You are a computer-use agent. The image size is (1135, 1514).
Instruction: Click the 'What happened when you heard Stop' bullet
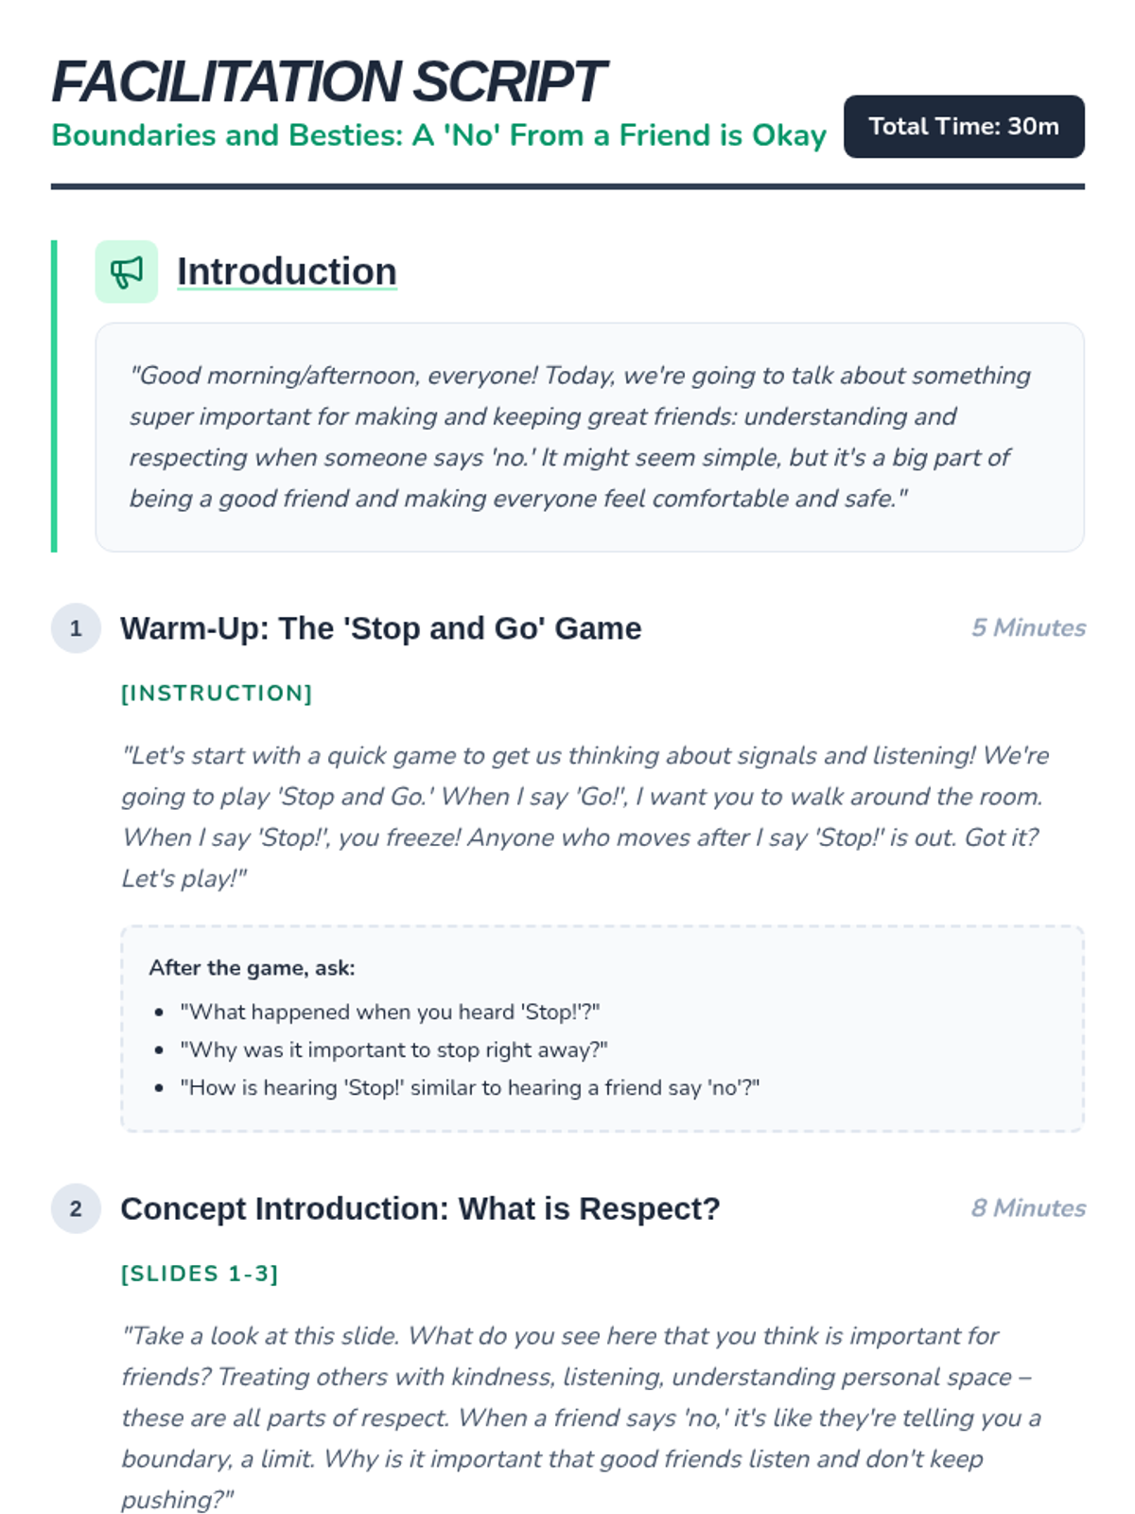pyautogui.click(x=390, y=1012)
